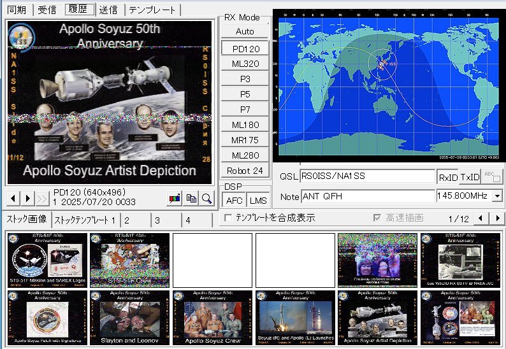Go to previous stock image page arrow
This screenshot has width=506, height=349.
click(x=481, y=218)
